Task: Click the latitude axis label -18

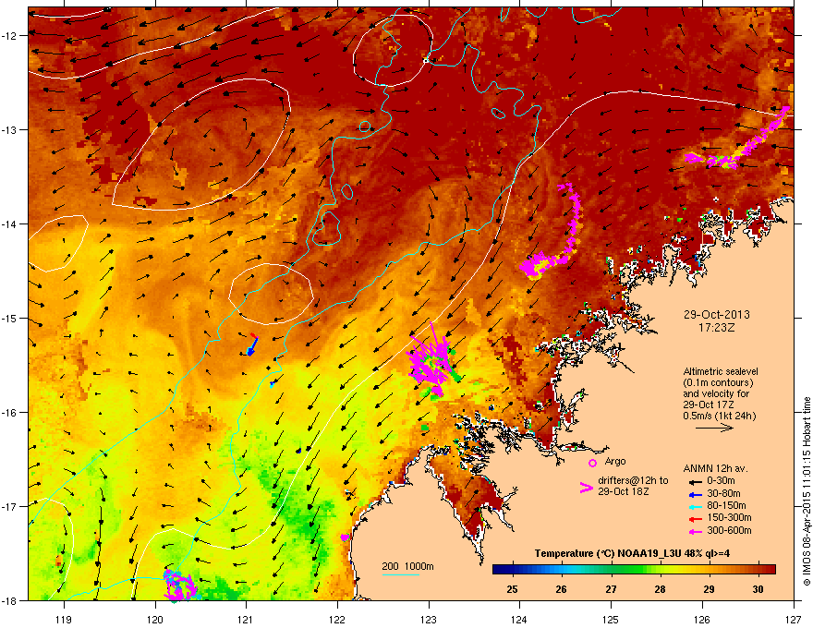Action: (10, 600)
